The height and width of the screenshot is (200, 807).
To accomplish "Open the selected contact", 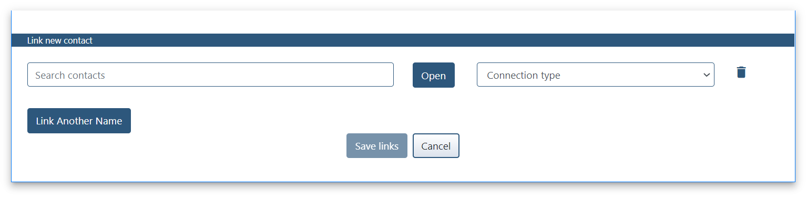I will pos(433,75).
